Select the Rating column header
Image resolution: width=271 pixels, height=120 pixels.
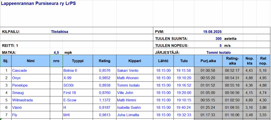[104, 61]
